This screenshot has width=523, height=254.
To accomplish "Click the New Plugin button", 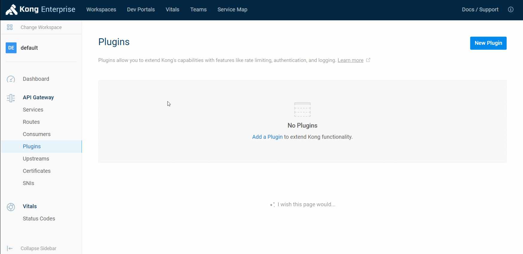I will (x=488, y=43).
